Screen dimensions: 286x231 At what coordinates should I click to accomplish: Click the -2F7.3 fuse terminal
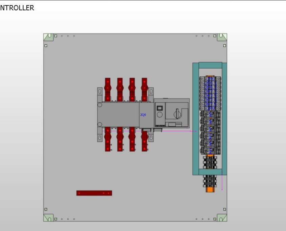pos(210,96)
